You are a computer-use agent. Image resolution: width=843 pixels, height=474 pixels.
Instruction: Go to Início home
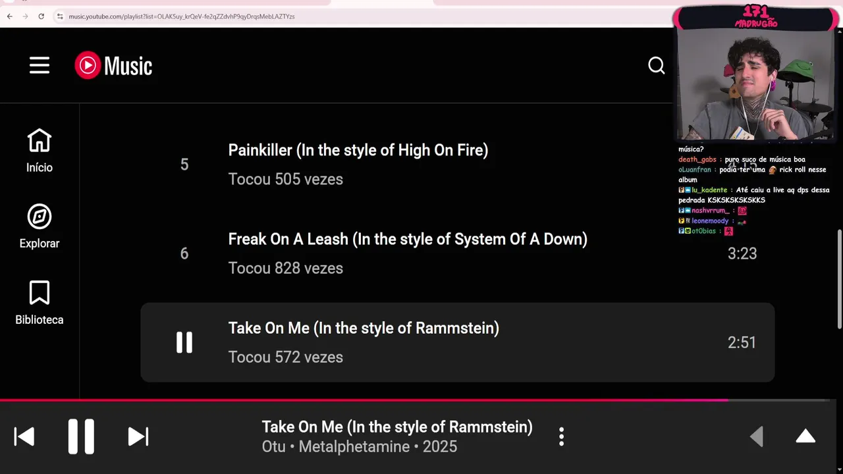[40, 150]
